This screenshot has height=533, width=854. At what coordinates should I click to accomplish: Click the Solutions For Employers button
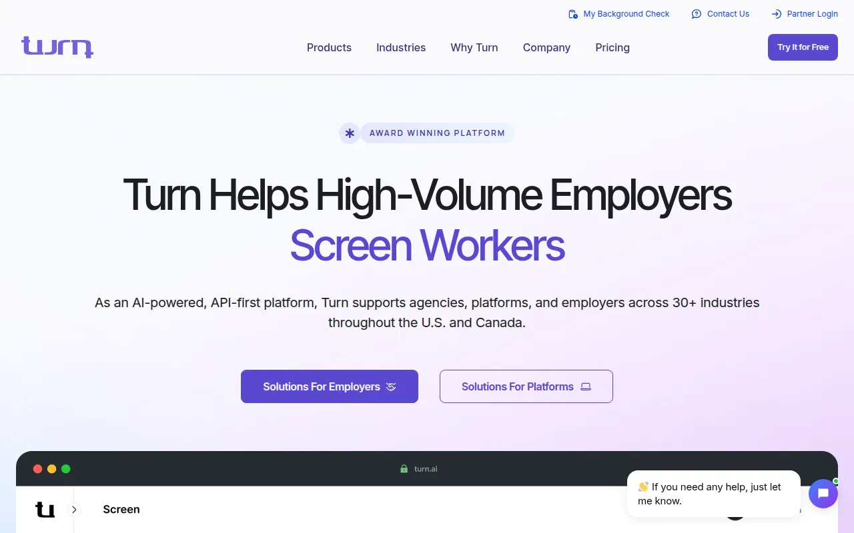coord(330,386)
